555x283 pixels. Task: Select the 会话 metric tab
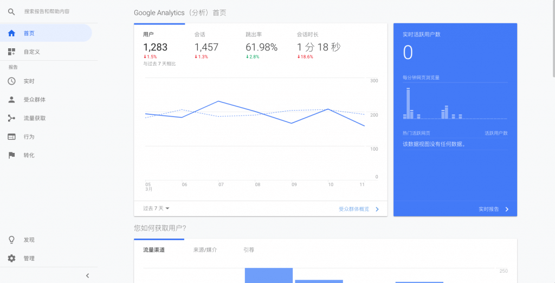(211, 46)
